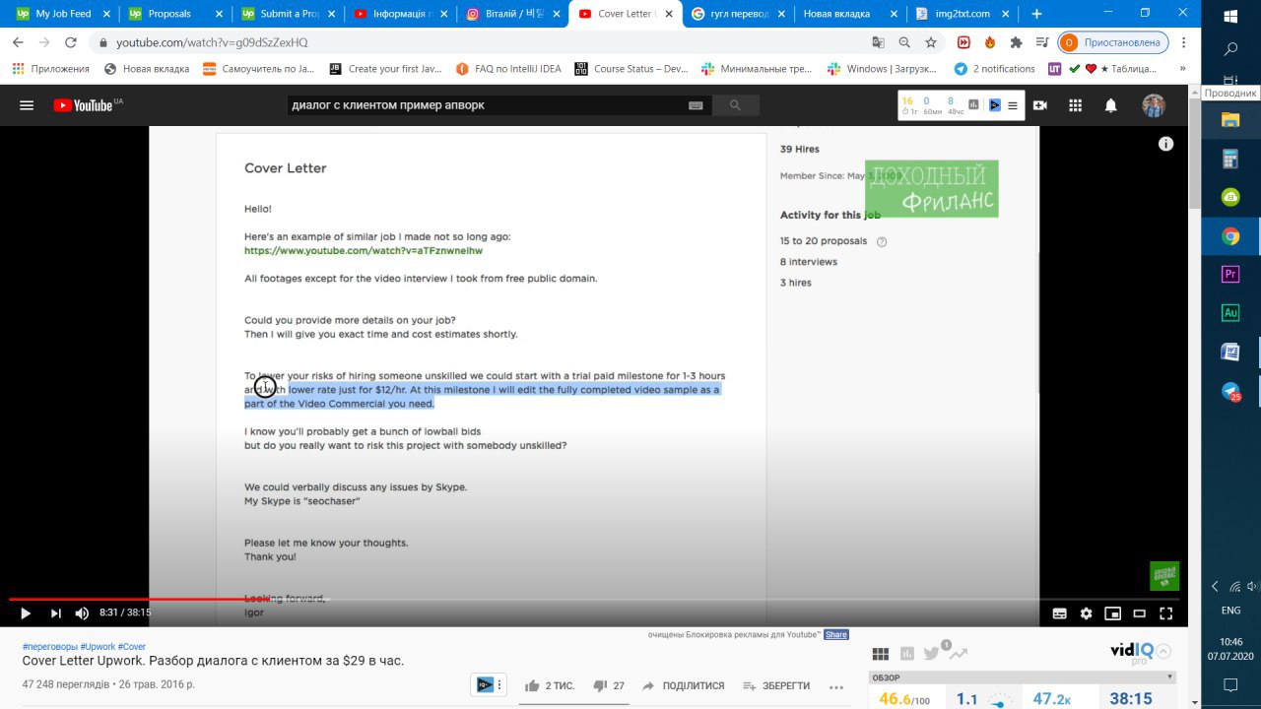Click the #Cover hashtag link
Image resolution: width=1261 pixels, height=709 pixels.
tap(132, 647)
